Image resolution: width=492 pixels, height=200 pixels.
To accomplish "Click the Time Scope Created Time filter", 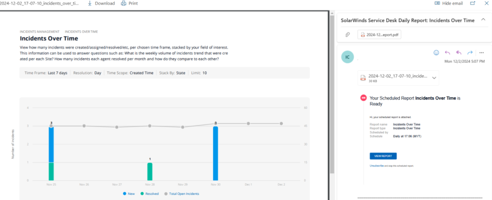I will 130,73.
